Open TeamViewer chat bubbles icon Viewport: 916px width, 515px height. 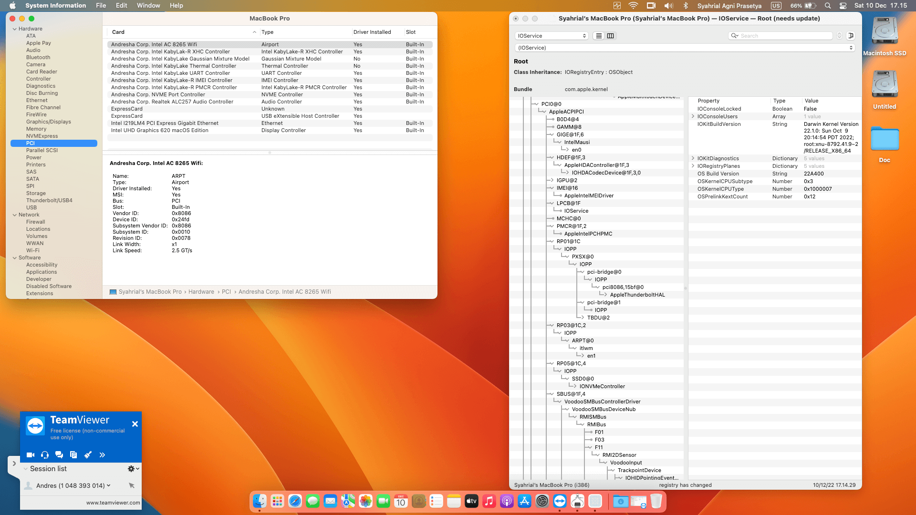click(59, 455)
